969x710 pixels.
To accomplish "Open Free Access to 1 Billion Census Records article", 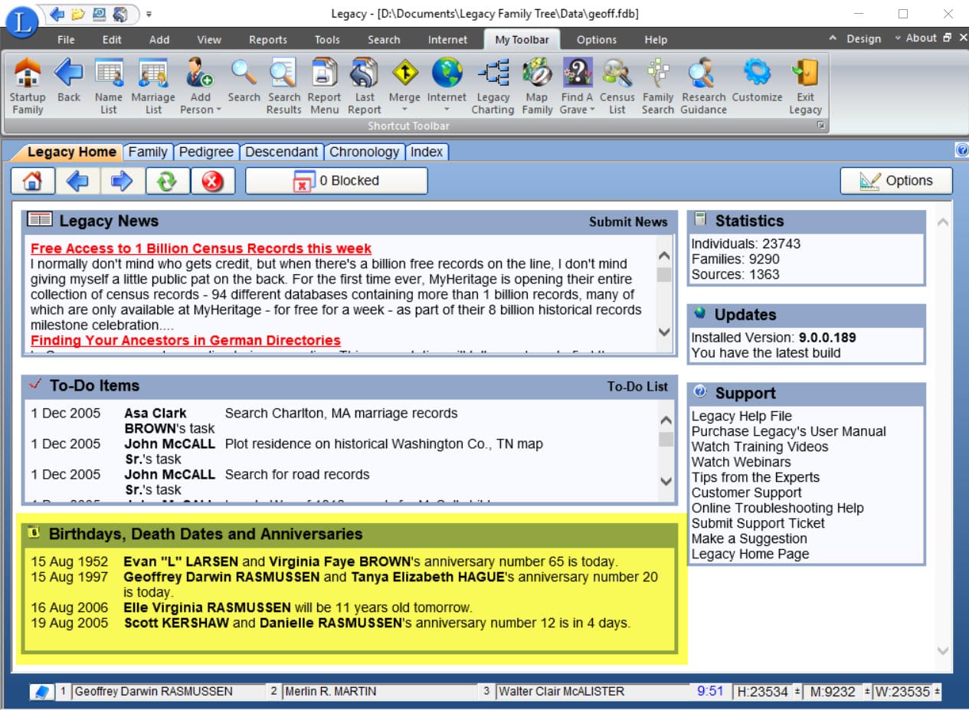I will click(x=201, y=249).
